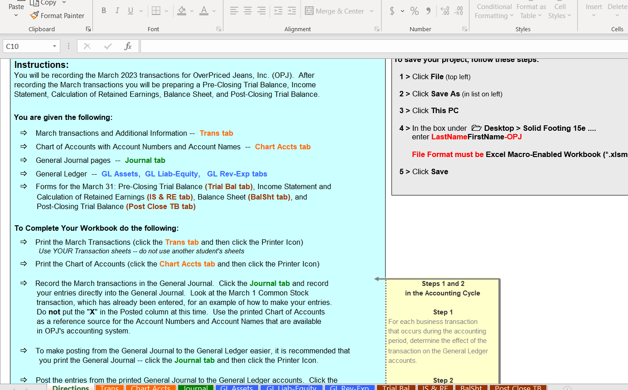Switch to the GL Rev-Exp sheet tab
Screen dimensions: 628x390
point(349,387)
